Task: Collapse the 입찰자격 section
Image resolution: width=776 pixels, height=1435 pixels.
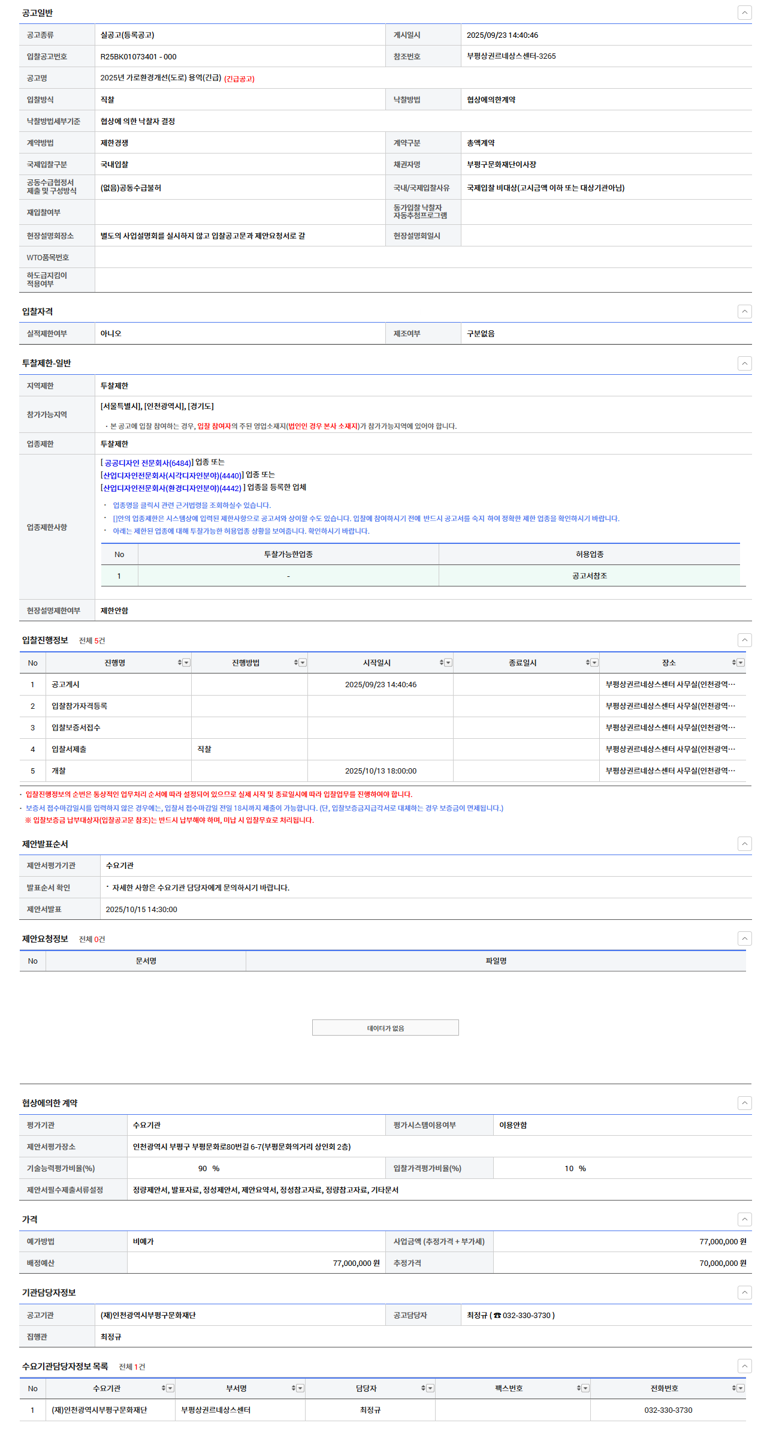Action: (x=744, y=311)
